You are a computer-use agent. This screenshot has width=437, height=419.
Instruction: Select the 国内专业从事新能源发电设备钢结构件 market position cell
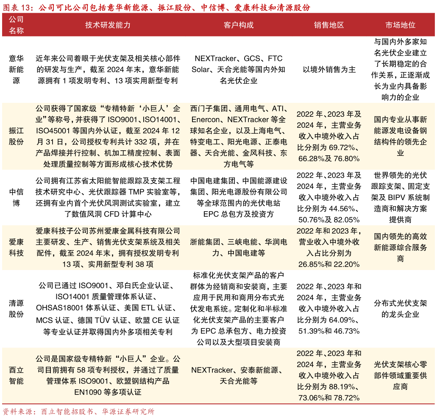400,136
